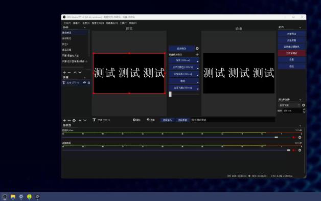Viewport: 321px width, 201px height.
Task: Open arrow menu of the second quick transition
Action: 197,68
